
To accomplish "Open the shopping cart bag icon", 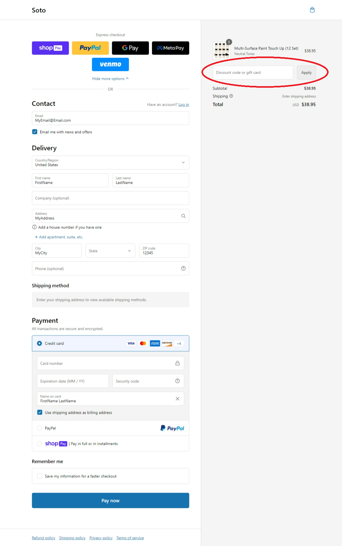I will point(312,10).
